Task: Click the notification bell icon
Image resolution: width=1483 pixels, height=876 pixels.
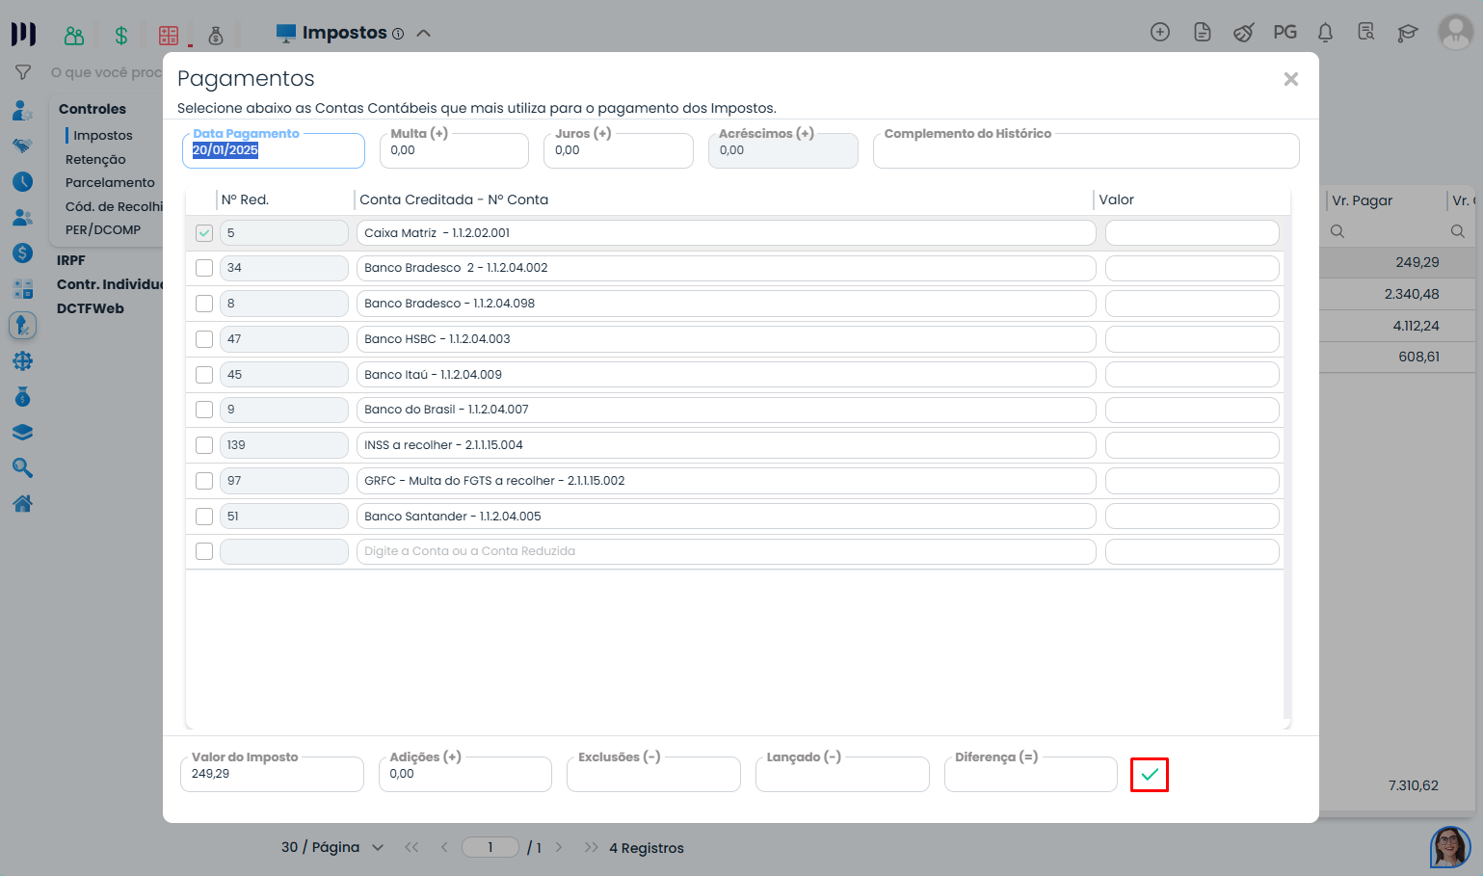Action: [1325, 33]
